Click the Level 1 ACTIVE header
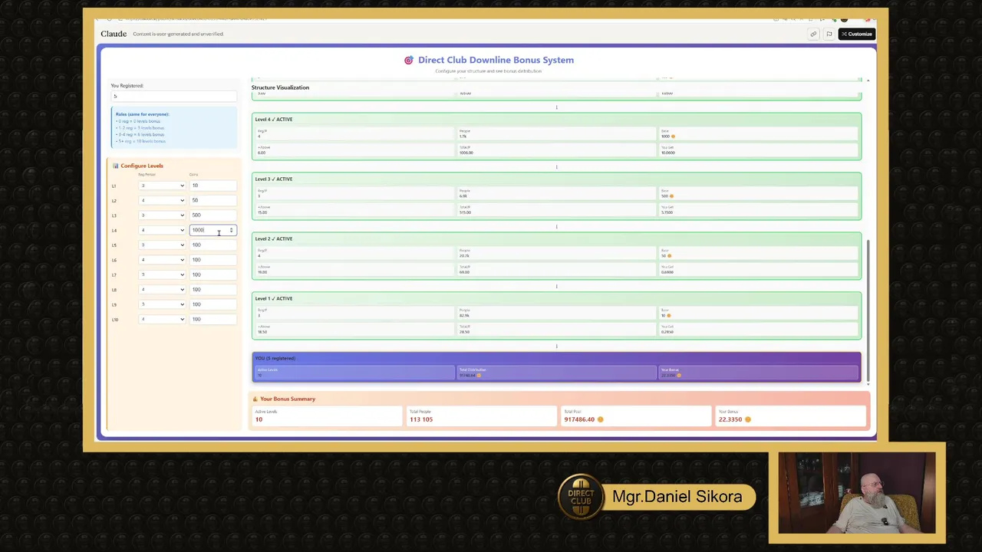The width and height of the screenshot is (982, 552). pyautogui.click(x=274, y=299)
